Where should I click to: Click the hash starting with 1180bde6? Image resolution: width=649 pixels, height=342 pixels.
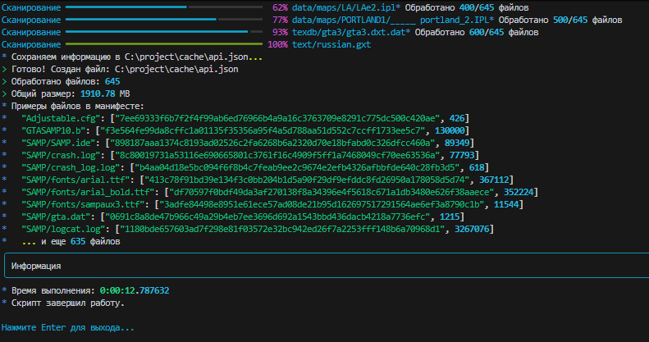coord(282,229)
